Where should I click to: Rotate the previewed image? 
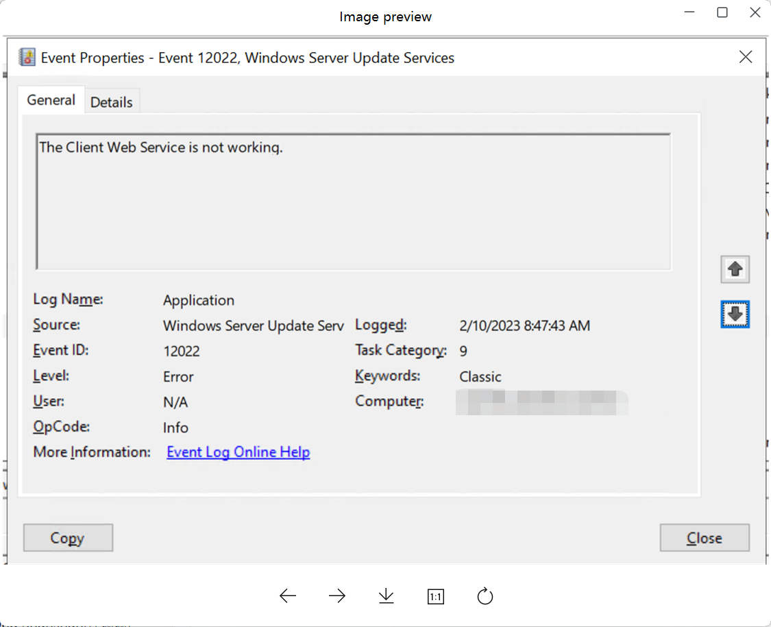pyautogui.click(x=485, y=596)
